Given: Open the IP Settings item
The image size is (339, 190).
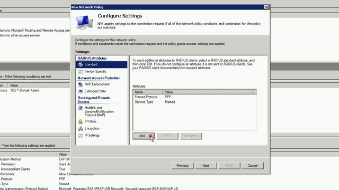Looking at the screenshot, I should (92, 135).
